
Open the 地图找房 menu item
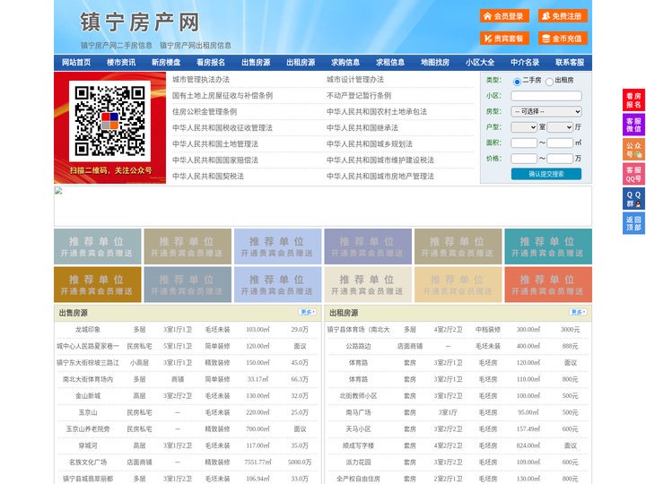[x=435, y=62]
